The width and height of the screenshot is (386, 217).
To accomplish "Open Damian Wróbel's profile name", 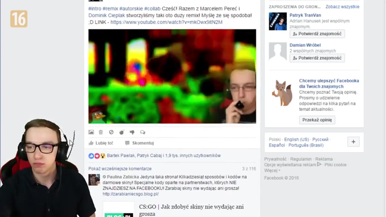I will [x=305, y=45].
